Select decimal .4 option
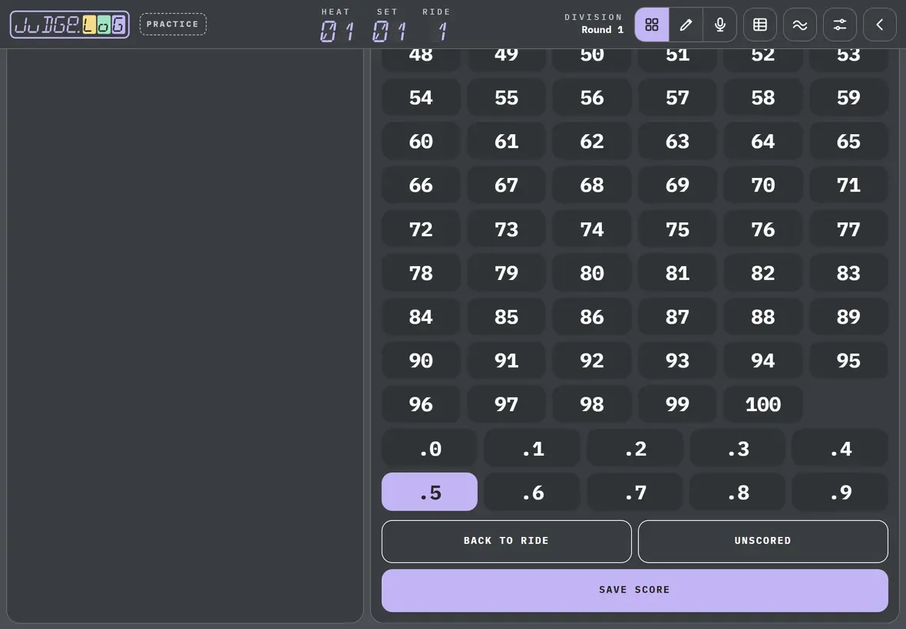Image resolution: width=906 pixels, height=629 pixels. click(840, 448)
